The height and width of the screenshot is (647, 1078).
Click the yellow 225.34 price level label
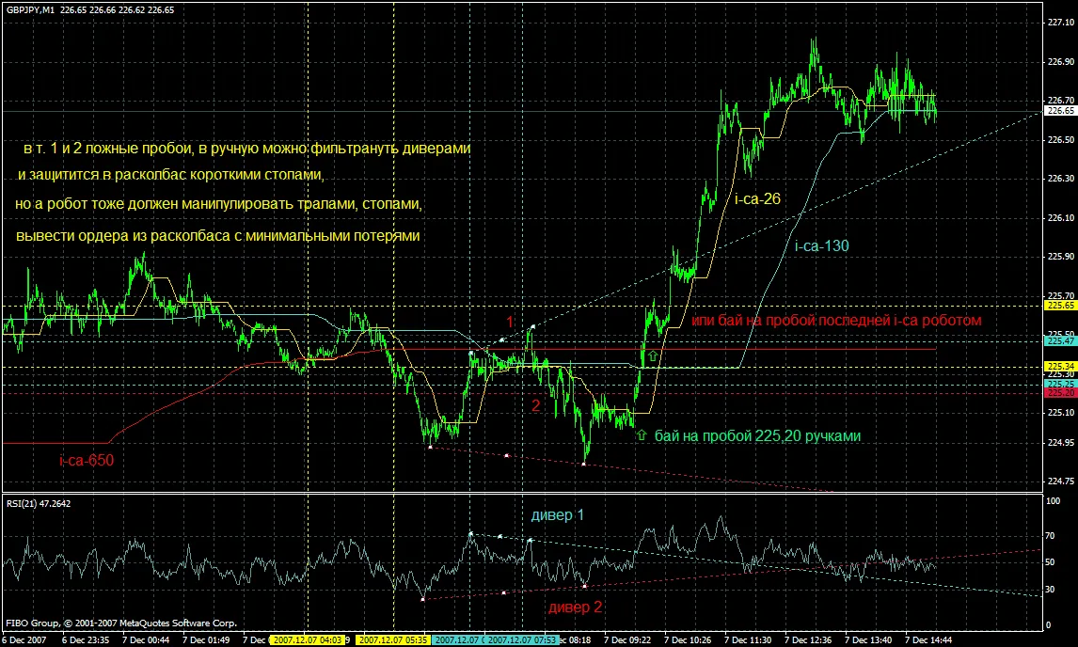[1057, 366]
